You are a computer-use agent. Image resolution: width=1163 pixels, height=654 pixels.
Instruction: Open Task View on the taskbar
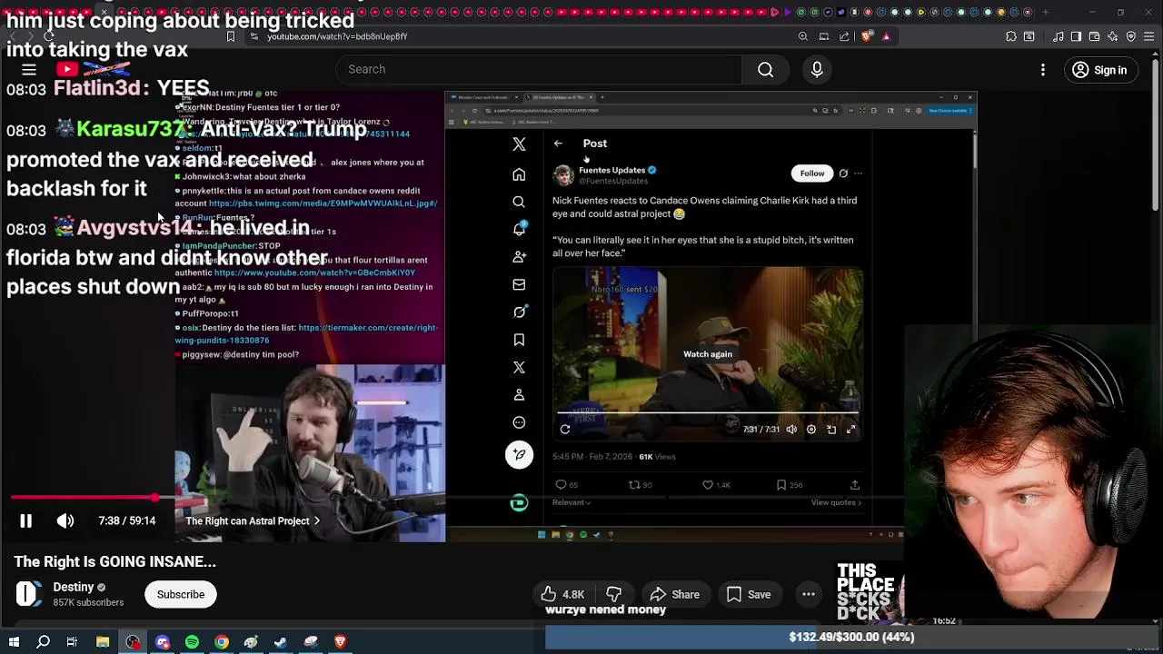click(72, 642)
